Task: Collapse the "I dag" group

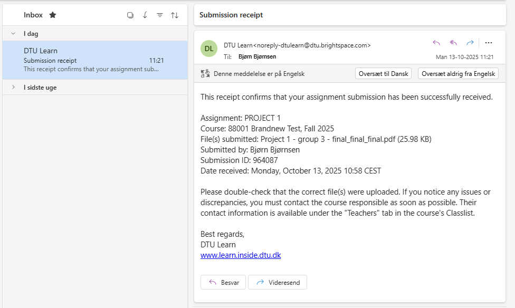Action: (x=13, y=34)
